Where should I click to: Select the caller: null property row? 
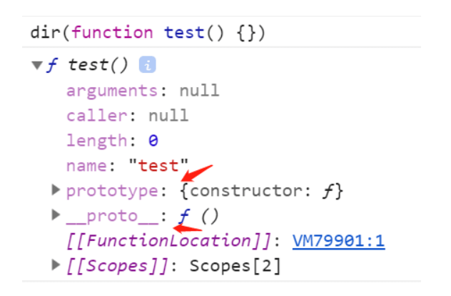pos(128,116)
